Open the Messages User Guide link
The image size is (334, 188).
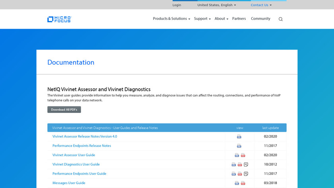pyautogui.click(x=69, y=183)
